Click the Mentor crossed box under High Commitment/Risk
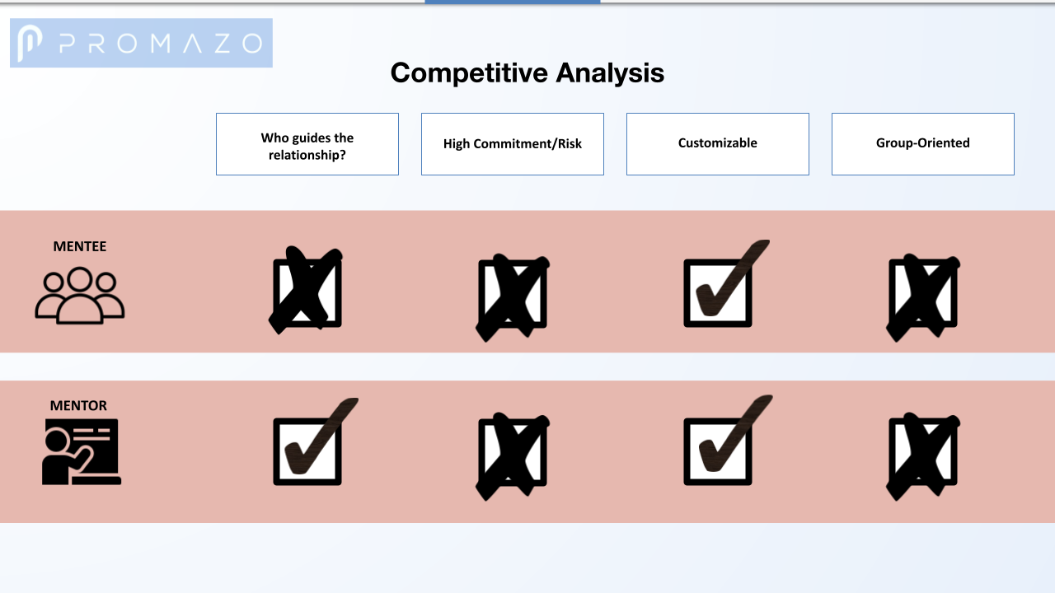Screen dimensions: 1055x593 pyautogui.click(x=513, y=456)
